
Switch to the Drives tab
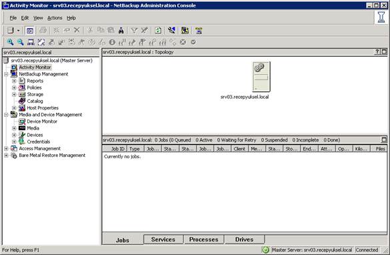[x=244, y=239]
